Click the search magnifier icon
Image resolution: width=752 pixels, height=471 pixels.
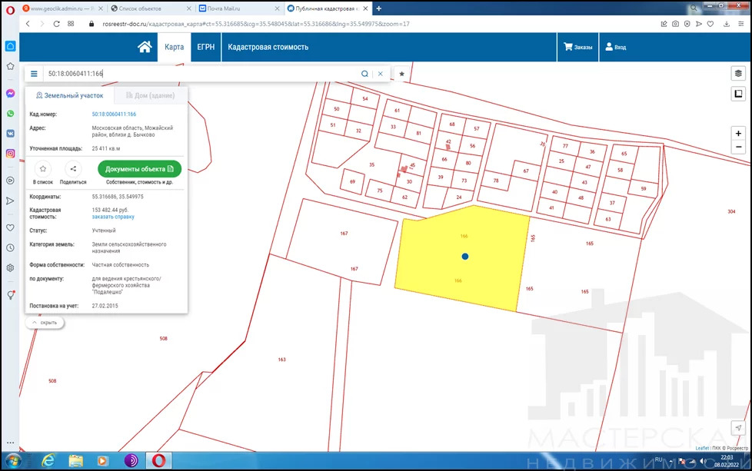365,74
